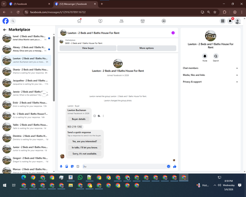
Task: Open options menu on Jannie conversation
Action: [x=44, y=94]
